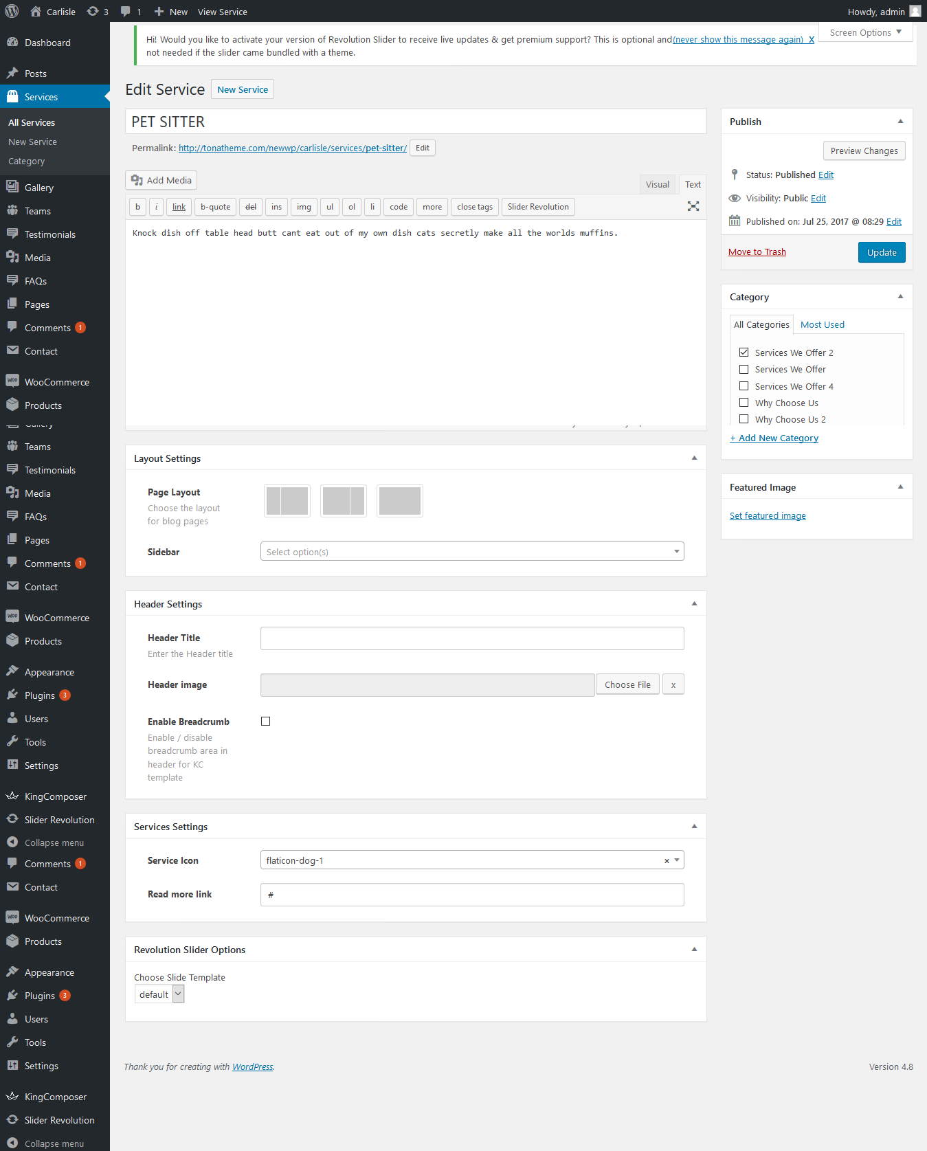
Task: Expand the Screen Options panel
Action: [865, 32]
